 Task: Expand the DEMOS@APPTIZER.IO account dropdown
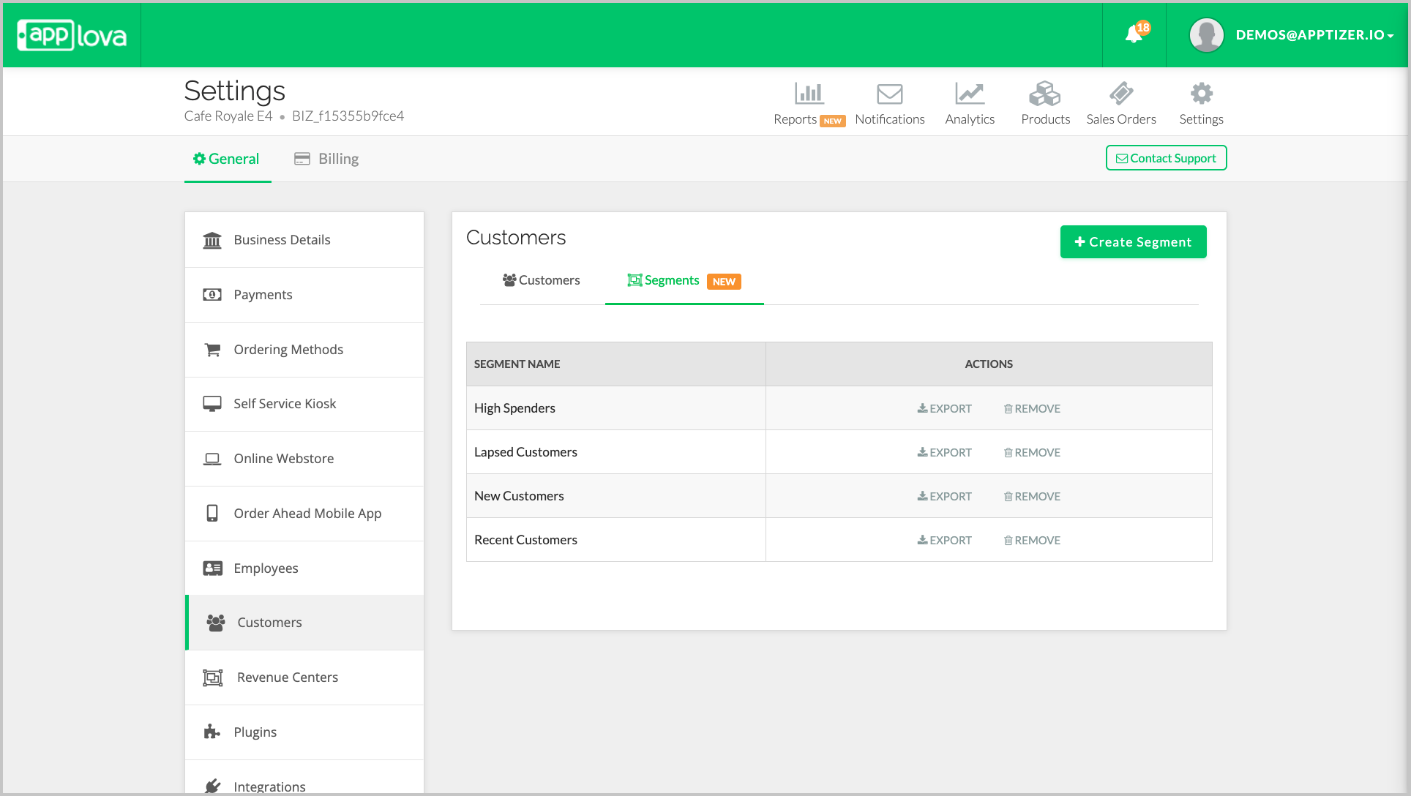tap(1314, 35)
